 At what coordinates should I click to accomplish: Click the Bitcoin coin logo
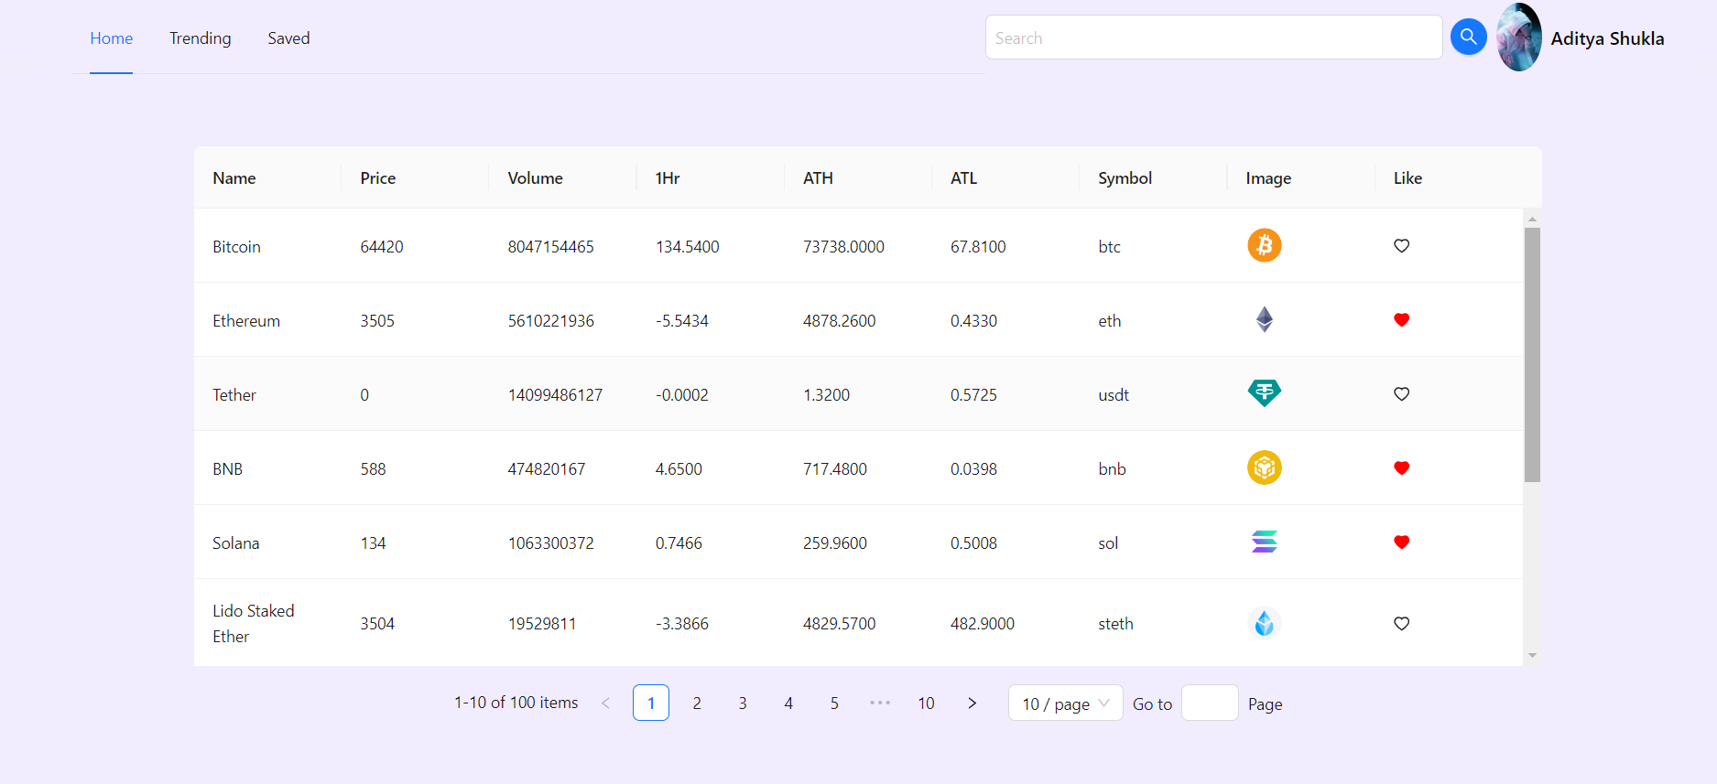(x=1264, y=245)
